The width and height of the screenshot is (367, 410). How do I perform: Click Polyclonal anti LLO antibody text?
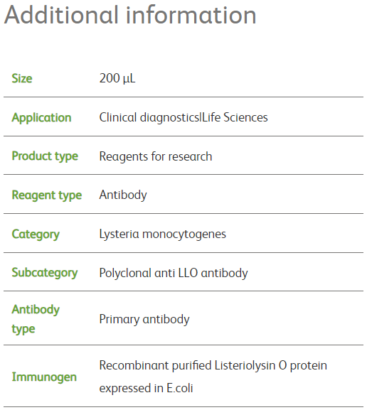(x=174, y=273)
